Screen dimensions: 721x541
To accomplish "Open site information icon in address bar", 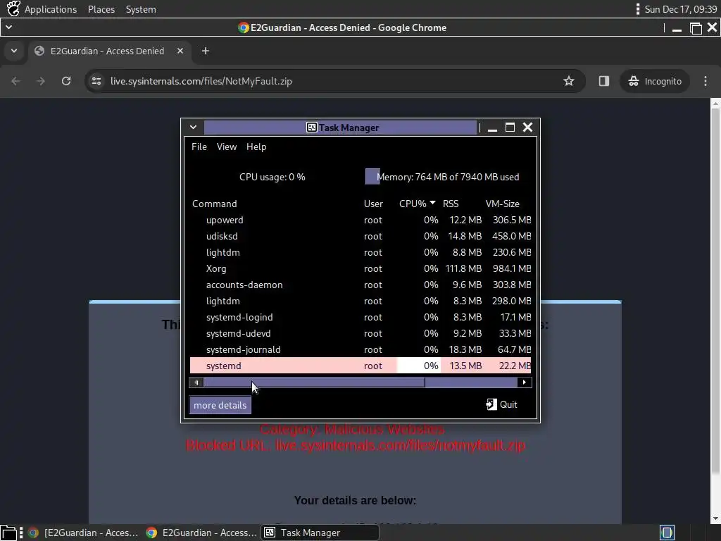I will coord(96,81).
